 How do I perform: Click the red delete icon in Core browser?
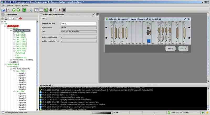(x=20, y=18)
